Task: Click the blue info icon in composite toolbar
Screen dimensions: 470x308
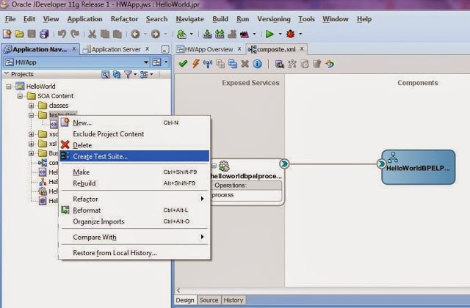Action: pyautogui.click(x=257, y=64)
